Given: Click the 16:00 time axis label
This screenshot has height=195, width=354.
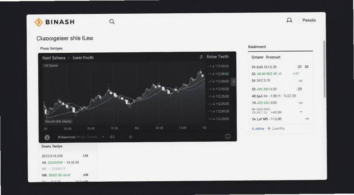Looking at the screenshot, I should pos(182,128).
